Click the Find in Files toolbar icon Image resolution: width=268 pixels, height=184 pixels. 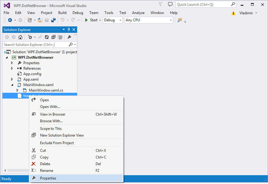(180, 20)
